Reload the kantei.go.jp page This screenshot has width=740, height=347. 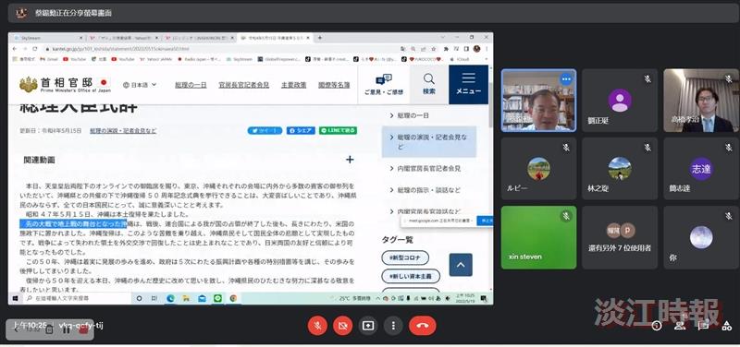[35, 49]
